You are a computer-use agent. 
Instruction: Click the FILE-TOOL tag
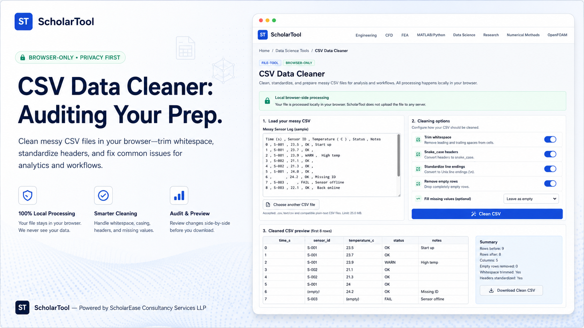tap(270, 63)
